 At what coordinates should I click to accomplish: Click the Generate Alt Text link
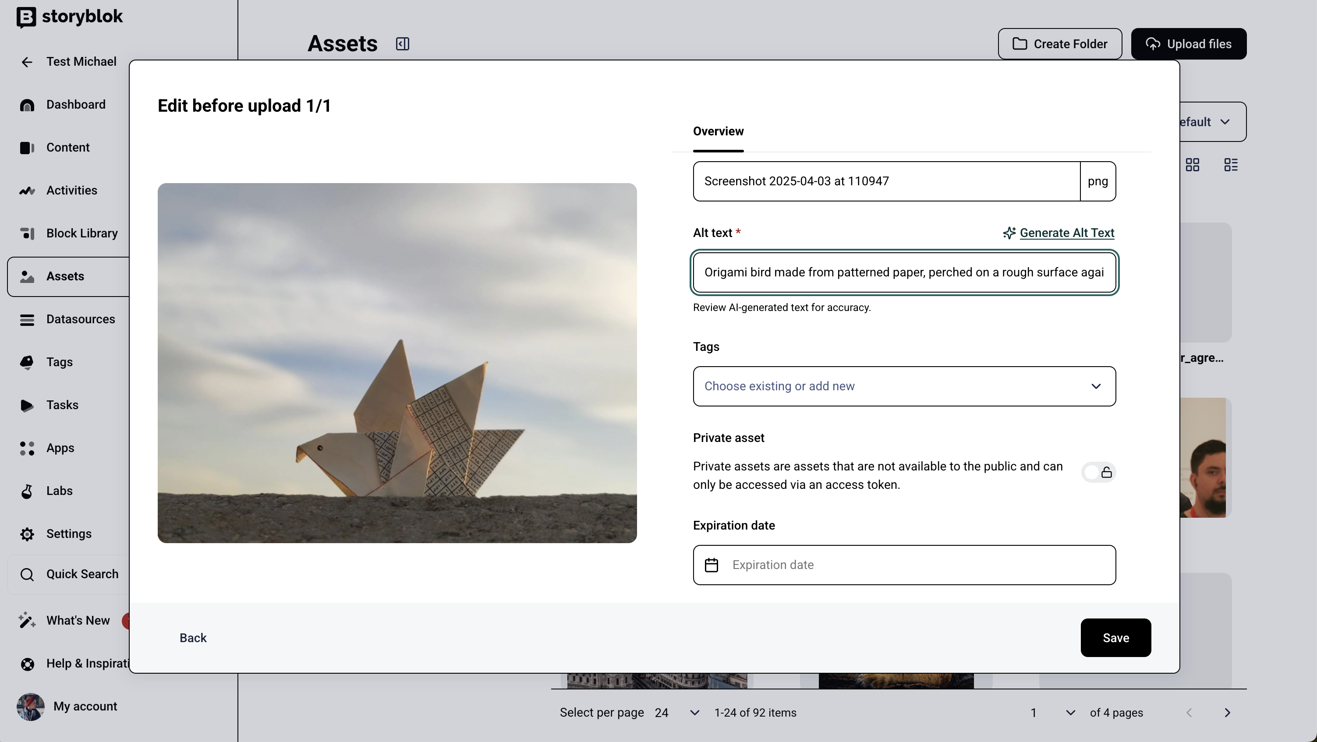tap(1066, 233)
